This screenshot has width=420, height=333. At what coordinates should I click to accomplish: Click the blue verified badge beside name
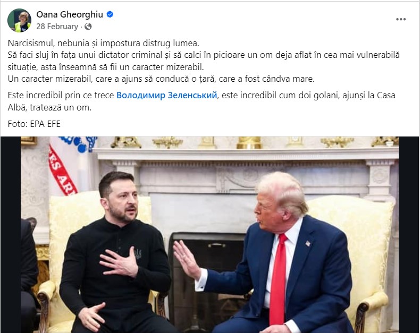coord(110,14)
